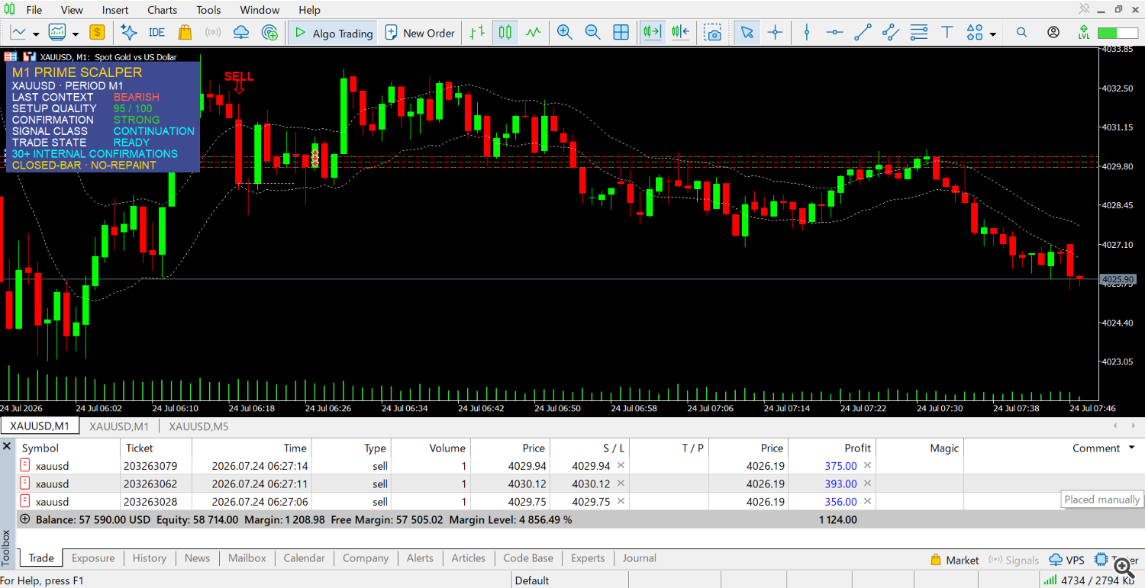Switch chart to candlestick mode

coord(505,33)
